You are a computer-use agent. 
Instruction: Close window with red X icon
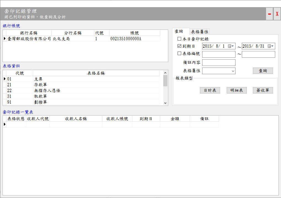[277, 14]
